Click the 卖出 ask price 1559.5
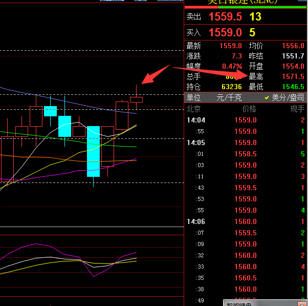 point(225,17)
